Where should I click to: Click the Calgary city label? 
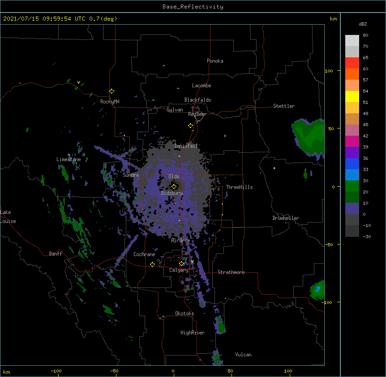[x=179, y=270]
